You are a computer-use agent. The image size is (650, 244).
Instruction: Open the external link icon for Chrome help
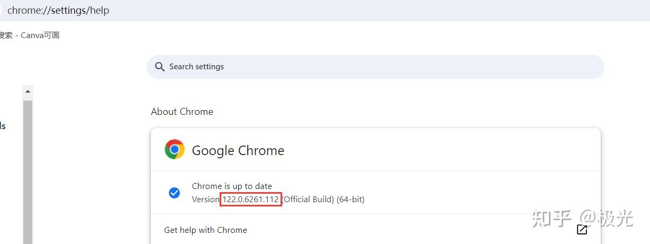(x=582, y=230)
